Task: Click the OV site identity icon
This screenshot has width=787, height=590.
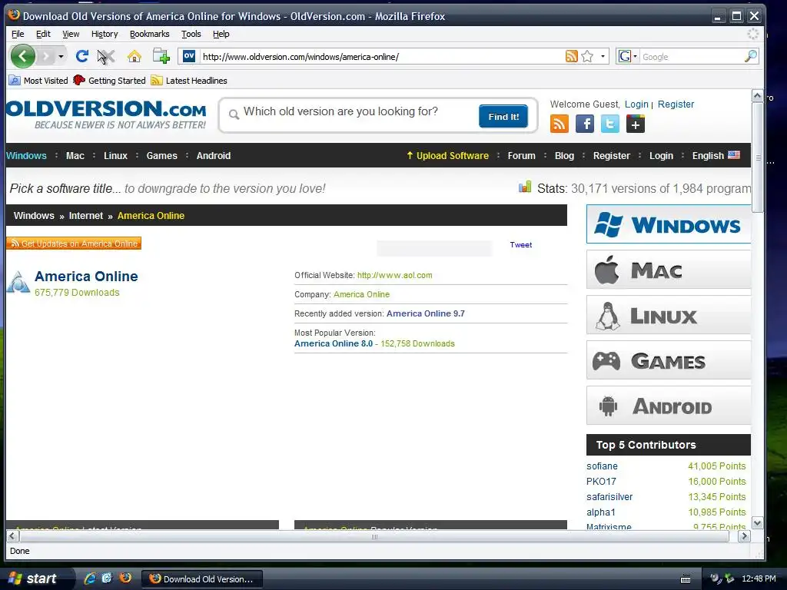Action: click(x=189, y=56)
